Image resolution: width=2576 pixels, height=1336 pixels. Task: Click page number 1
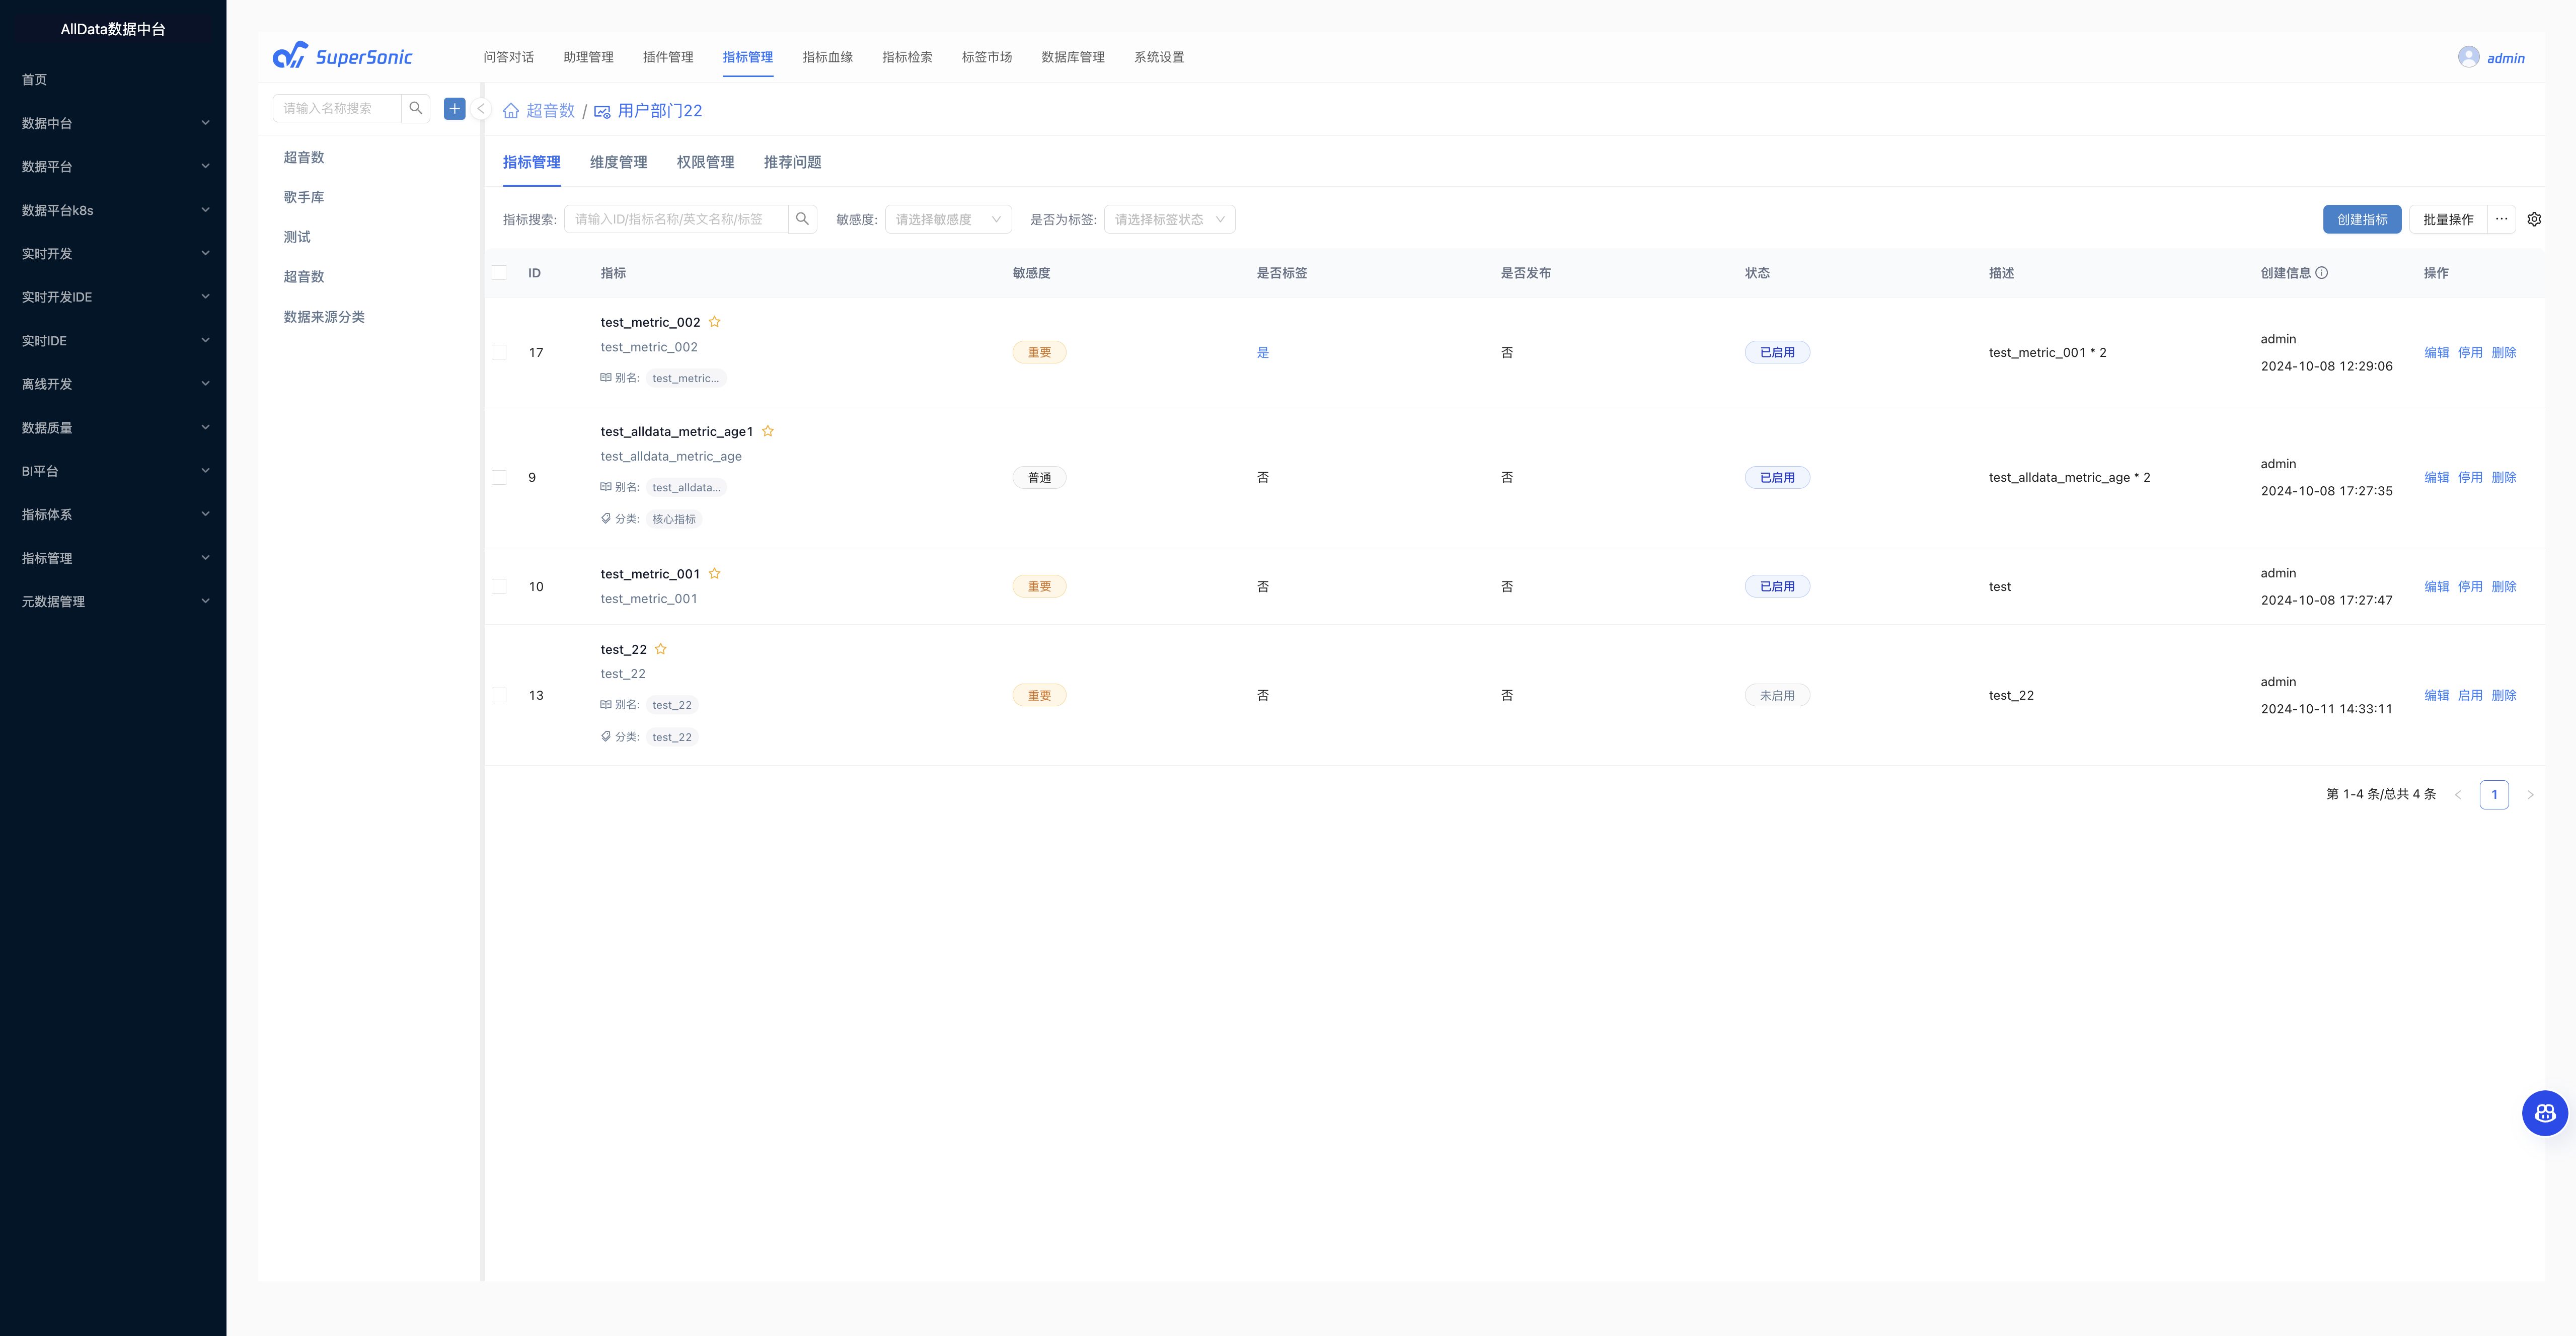click(x=2494, y=795)
